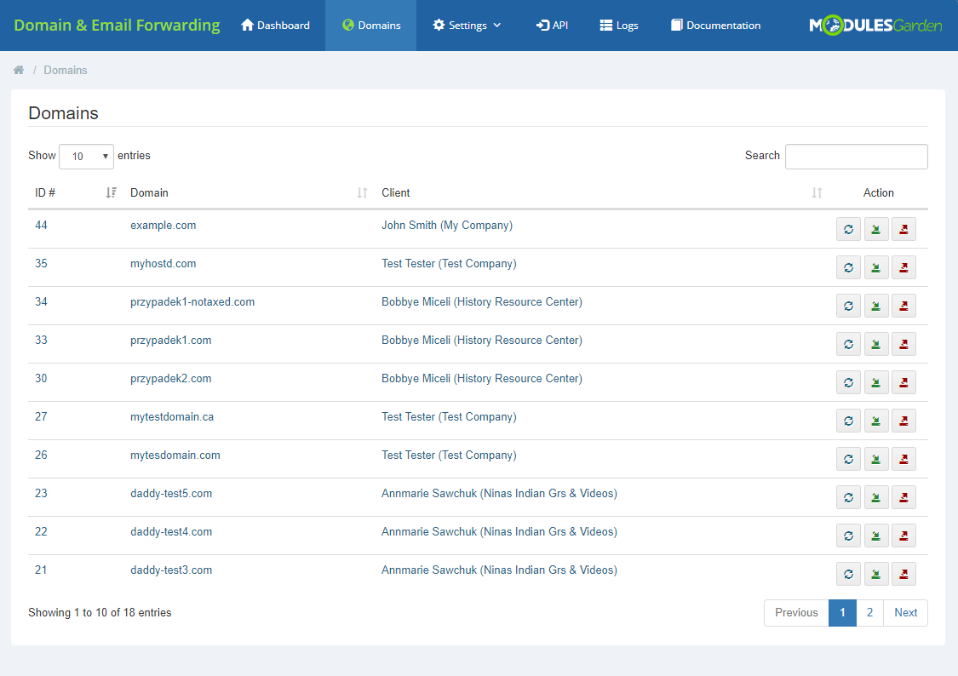
Task: Sort table by Client column
Action: [602, 193]
